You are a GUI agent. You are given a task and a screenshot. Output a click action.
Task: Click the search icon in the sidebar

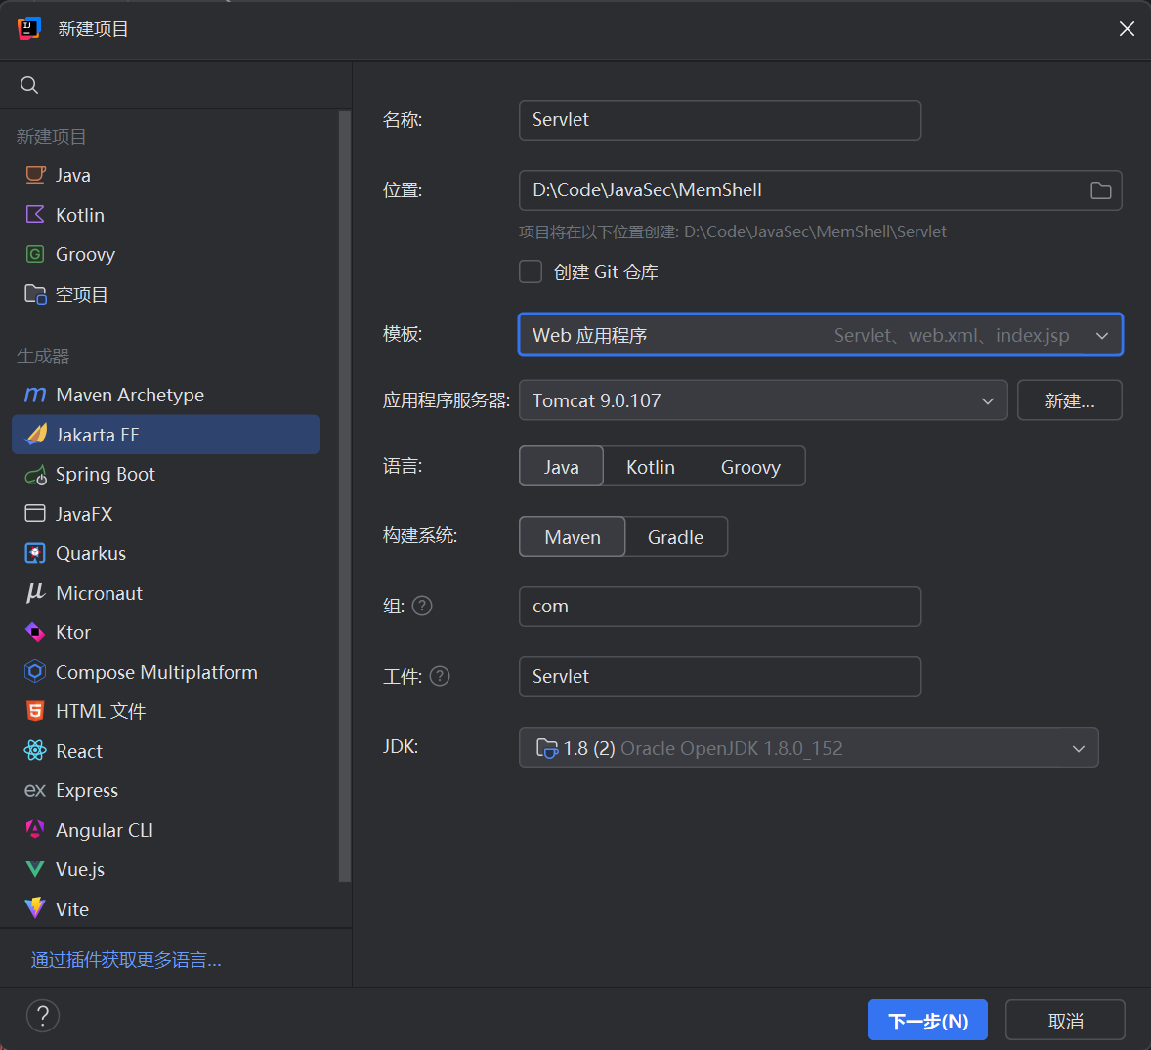point(29,85)
